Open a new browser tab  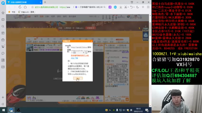(45, 2)
